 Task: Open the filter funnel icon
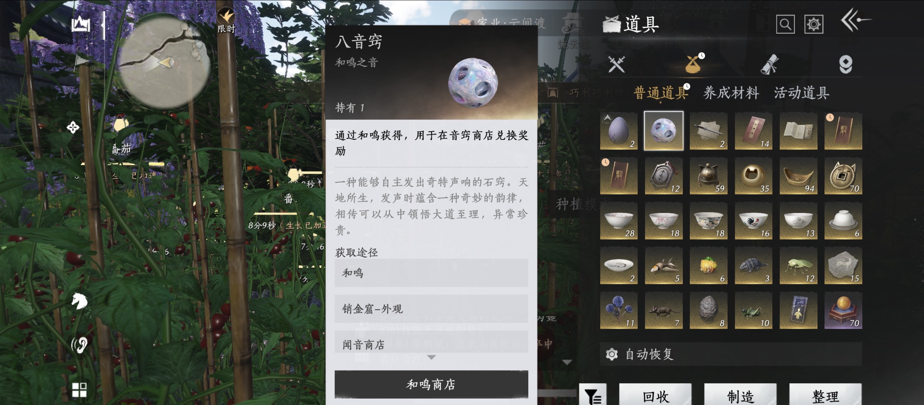[x=592, y=396]
